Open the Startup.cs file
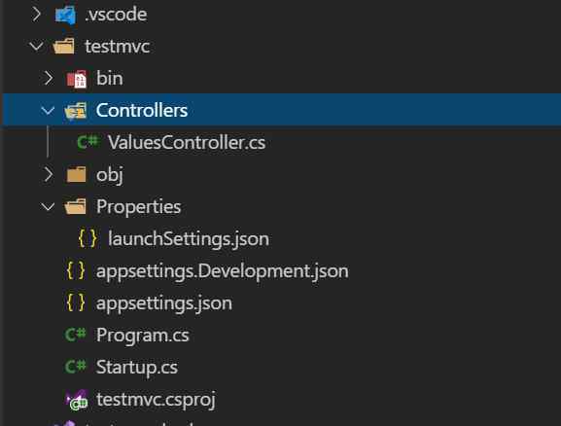 click(x=137, y=368)
